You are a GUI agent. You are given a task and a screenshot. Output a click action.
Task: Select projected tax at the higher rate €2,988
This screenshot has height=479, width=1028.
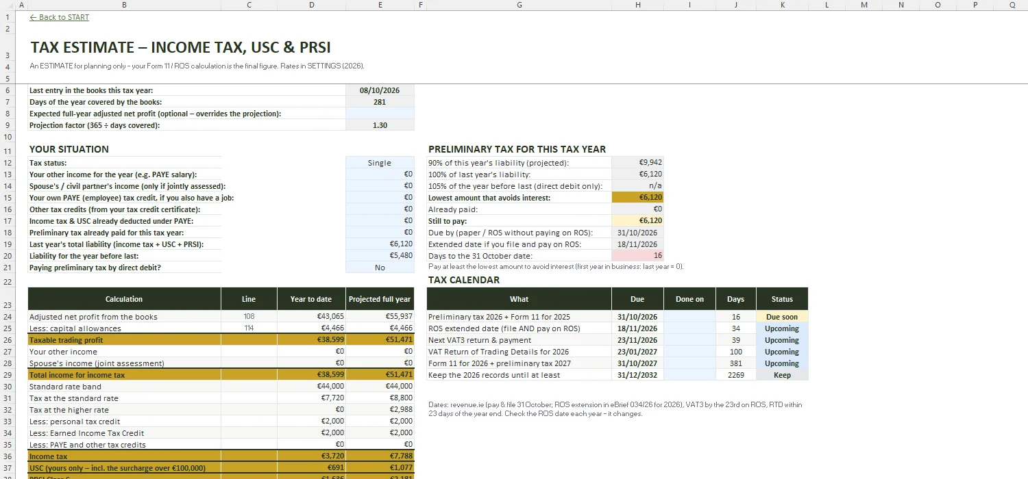click(380, 410)
